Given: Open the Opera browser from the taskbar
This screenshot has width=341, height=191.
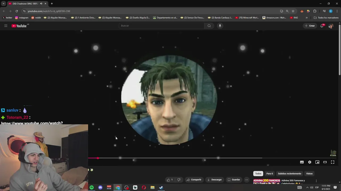Looking at the screenshot, I should point(144,188).
